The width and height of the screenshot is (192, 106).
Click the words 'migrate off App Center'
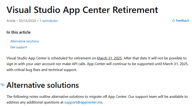108,97
